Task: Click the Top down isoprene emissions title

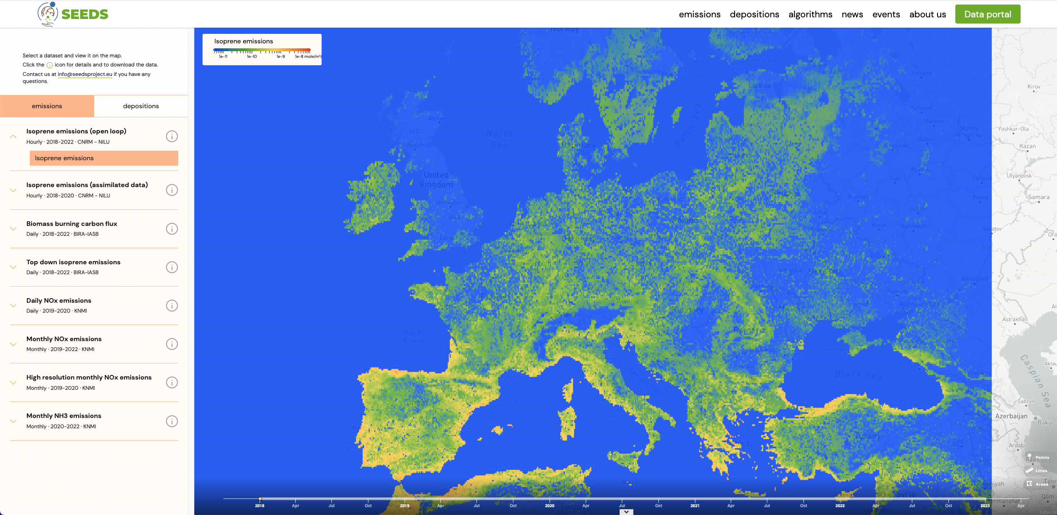Action: (74, 262)
